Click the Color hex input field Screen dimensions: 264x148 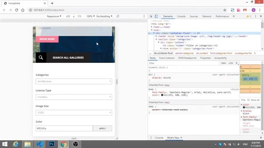coord(64,128)
